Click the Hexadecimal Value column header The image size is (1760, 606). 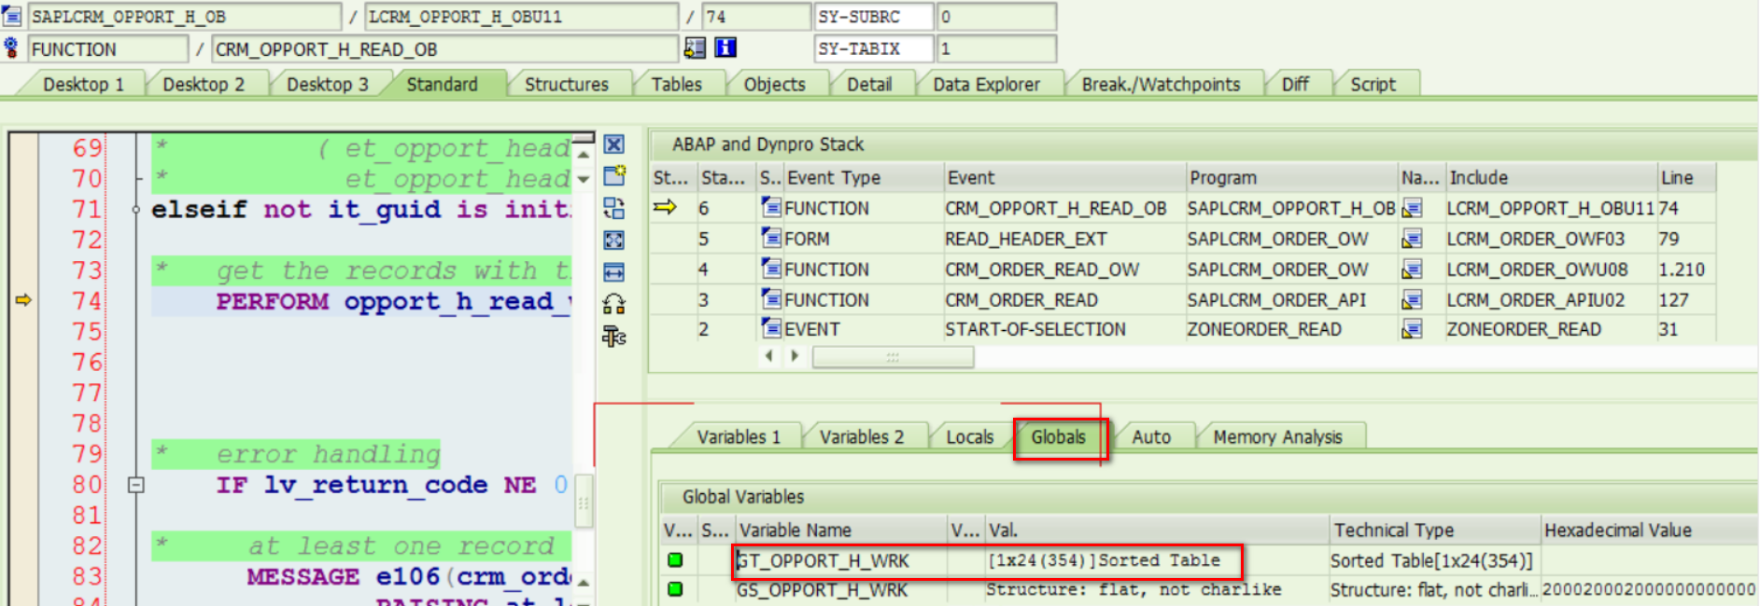coord(1650,530)
